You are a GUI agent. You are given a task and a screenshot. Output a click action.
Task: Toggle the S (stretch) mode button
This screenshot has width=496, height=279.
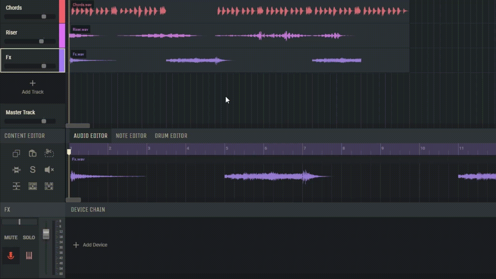32,169
